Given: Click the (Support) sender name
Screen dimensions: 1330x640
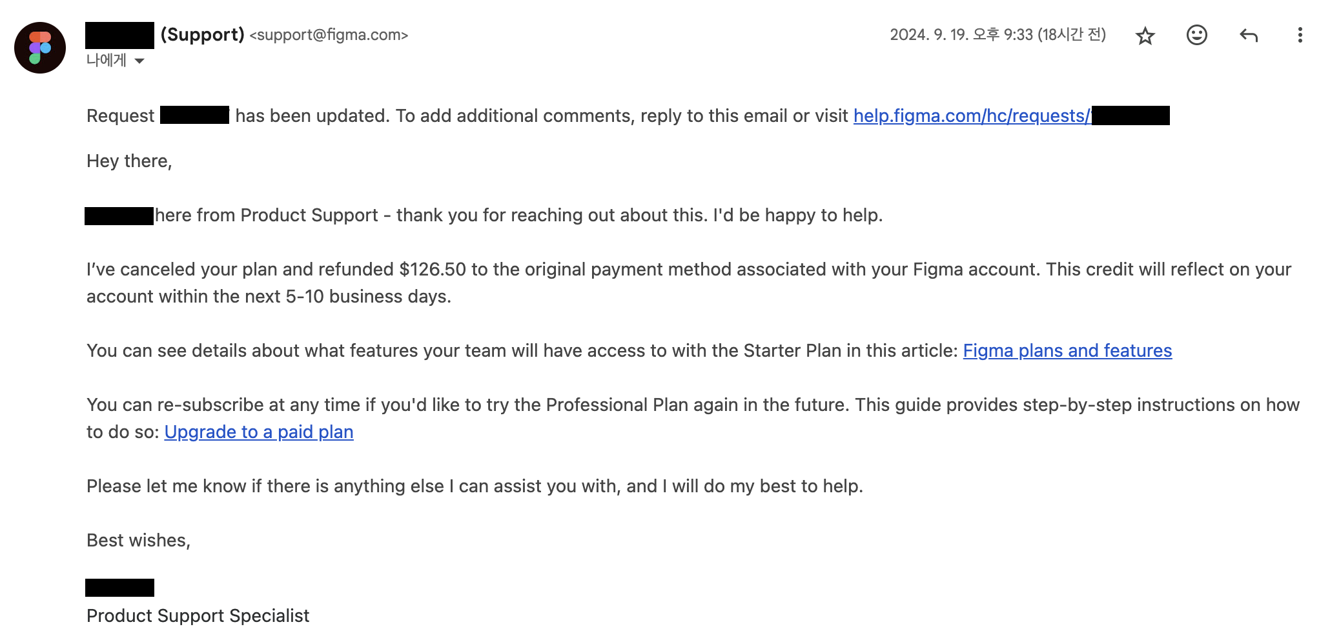Looking at the screenshot, I should [202, 35].
